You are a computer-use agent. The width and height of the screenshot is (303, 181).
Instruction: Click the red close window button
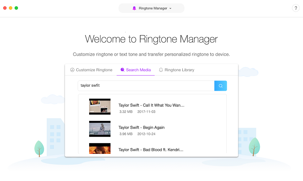click(5, 8)
